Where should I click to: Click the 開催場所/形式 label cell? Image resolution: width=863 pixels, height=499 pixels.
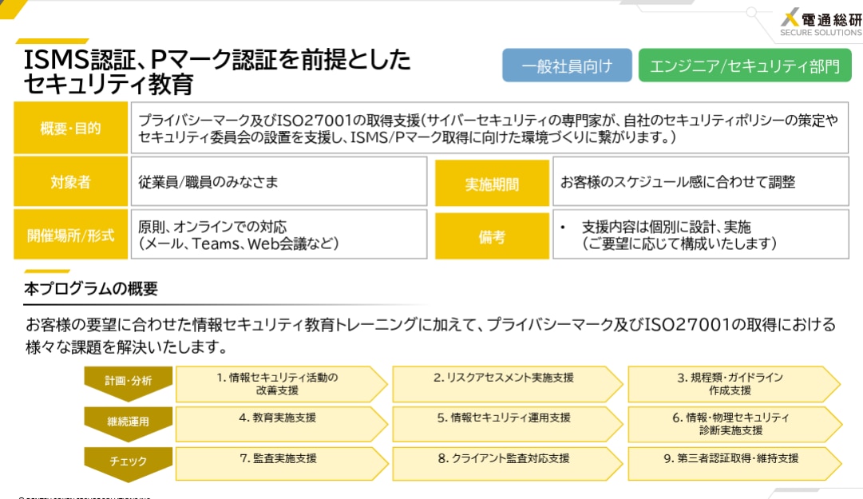point(70,235)
